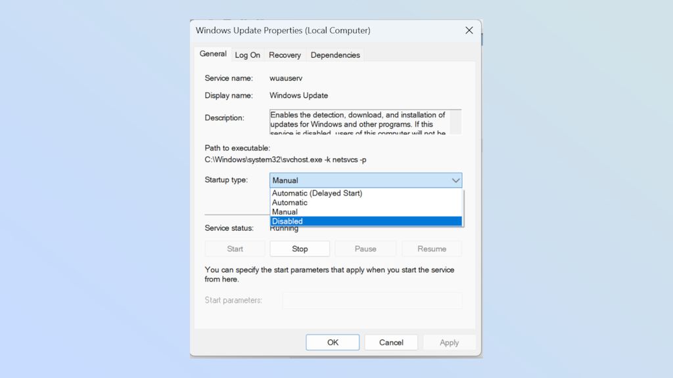Confirm changes with OK
This screenshot has height=378, width=673.
coord(332,342)
